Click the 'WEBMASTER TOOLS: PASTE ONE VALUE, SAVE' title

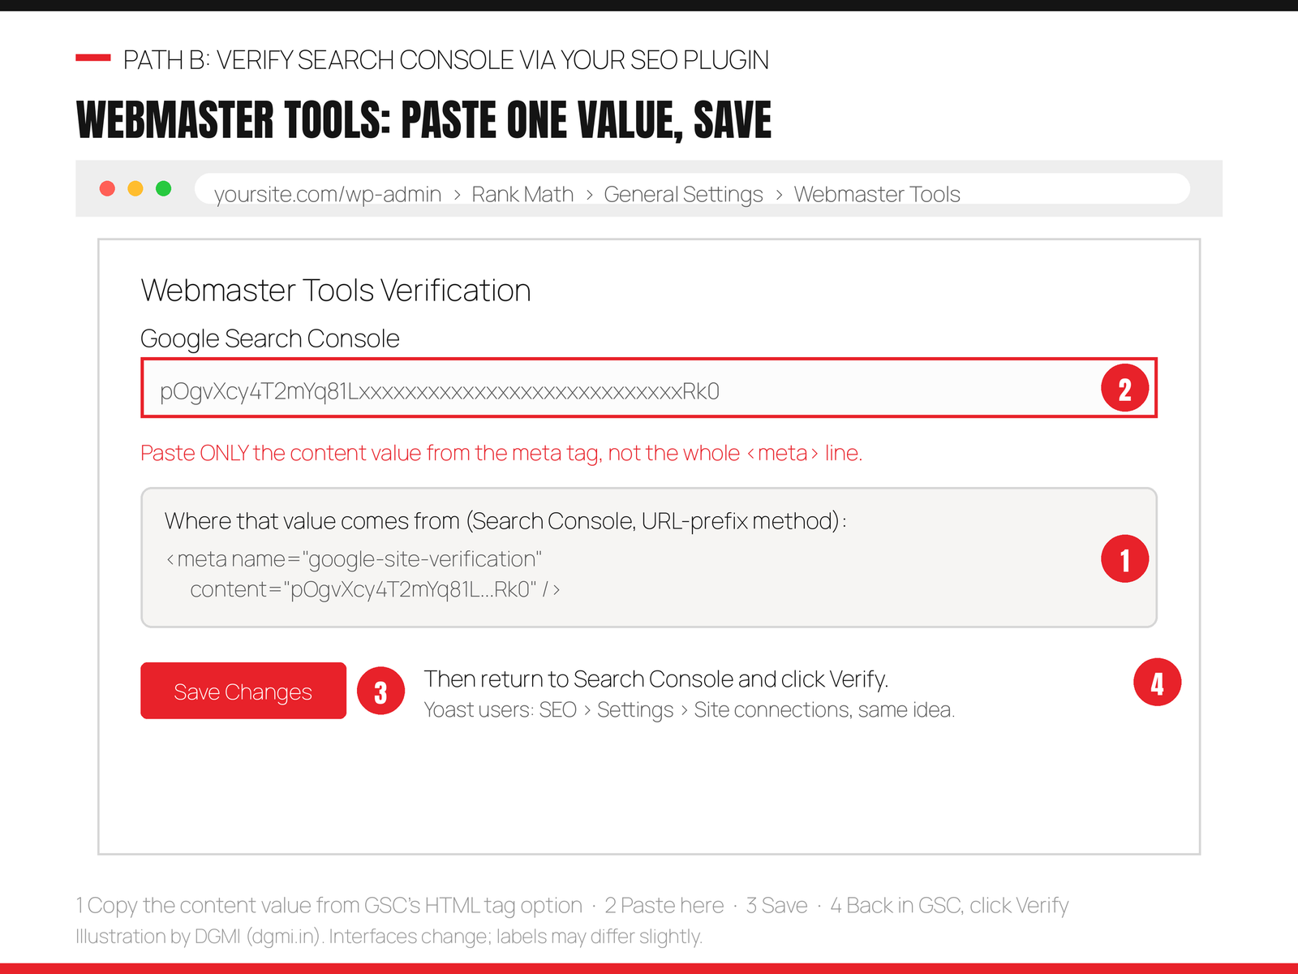[x=423, y=120]
